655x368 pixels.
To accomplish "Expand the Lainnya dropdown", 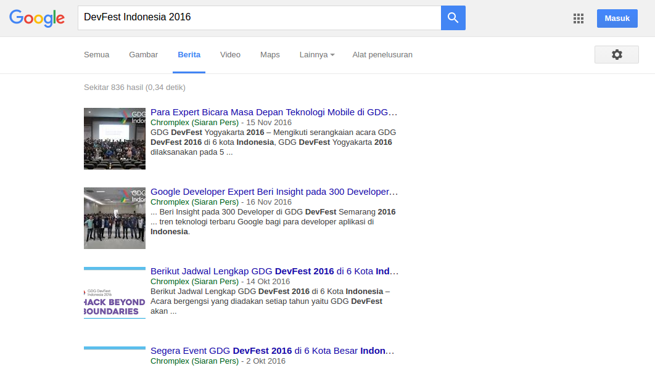I will [317, 55].
